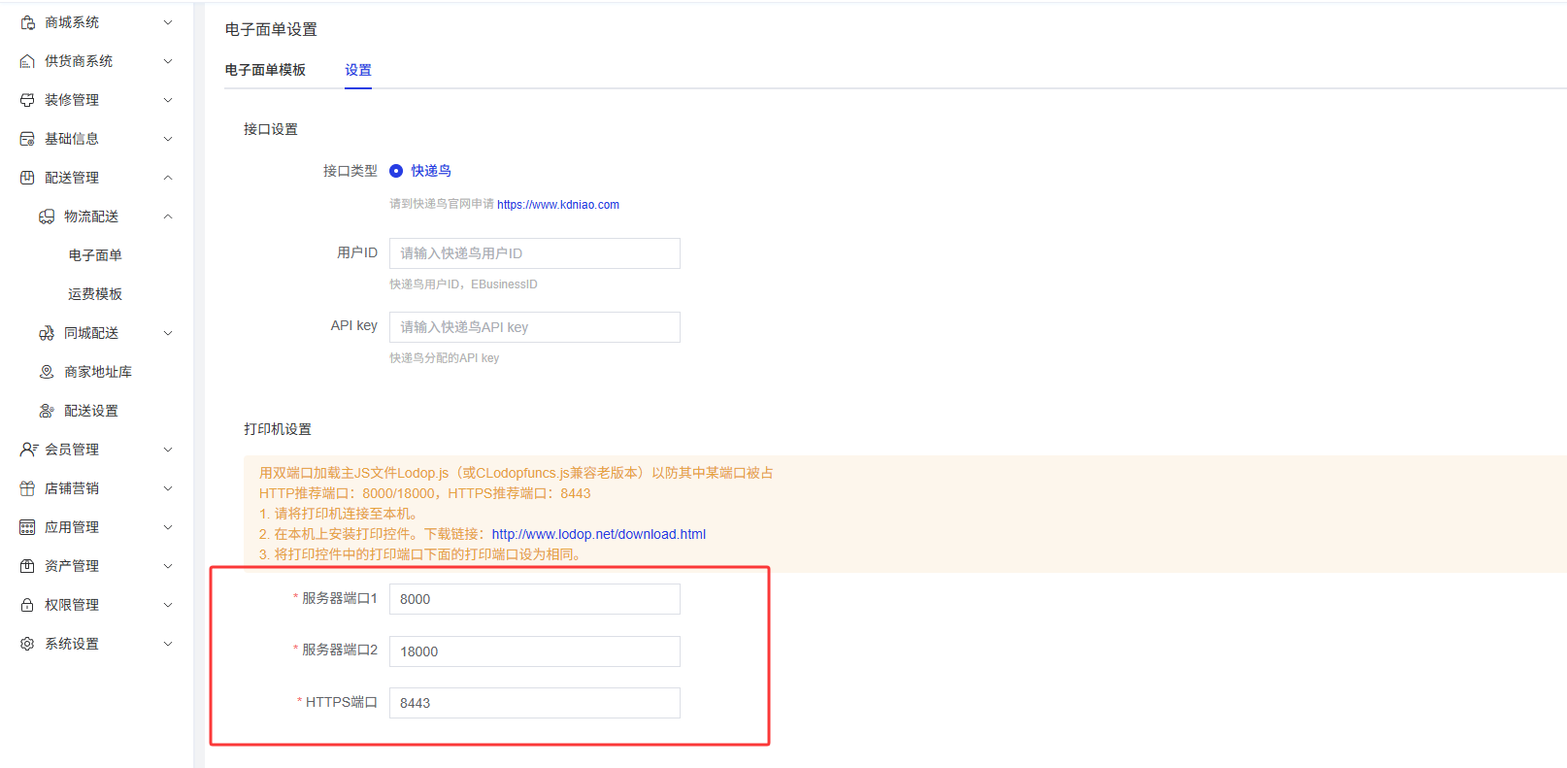Click the 打印机设置 section heading
The width and height of the screenshot is (1567, 768).
pyautogui.click(x=278, y=429)
